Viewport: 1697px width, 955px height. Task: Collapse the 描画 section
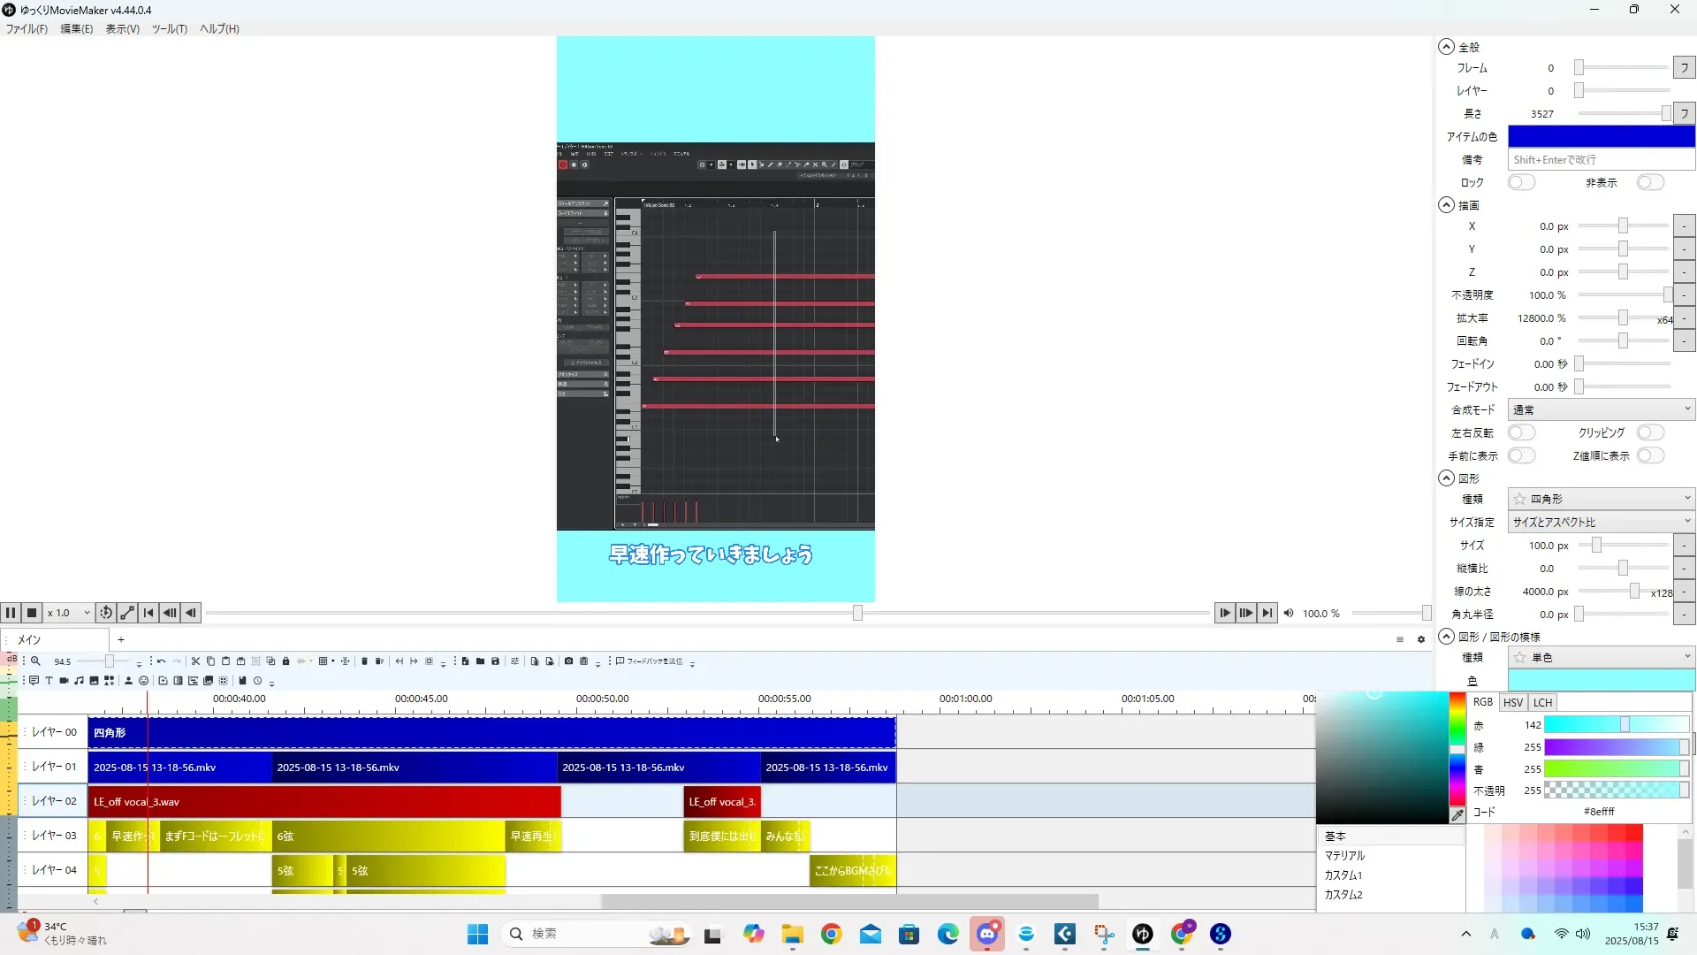point(1446,205)
